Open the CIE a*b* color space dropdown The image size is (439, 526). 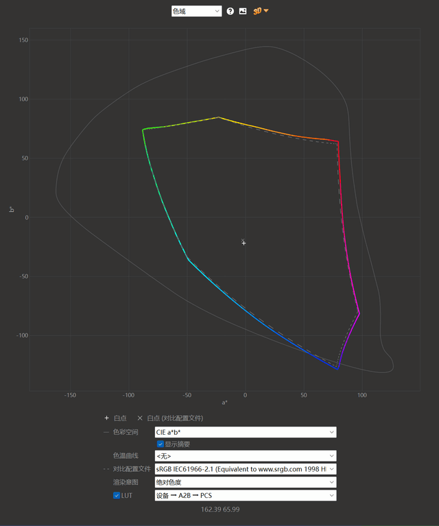246,432
